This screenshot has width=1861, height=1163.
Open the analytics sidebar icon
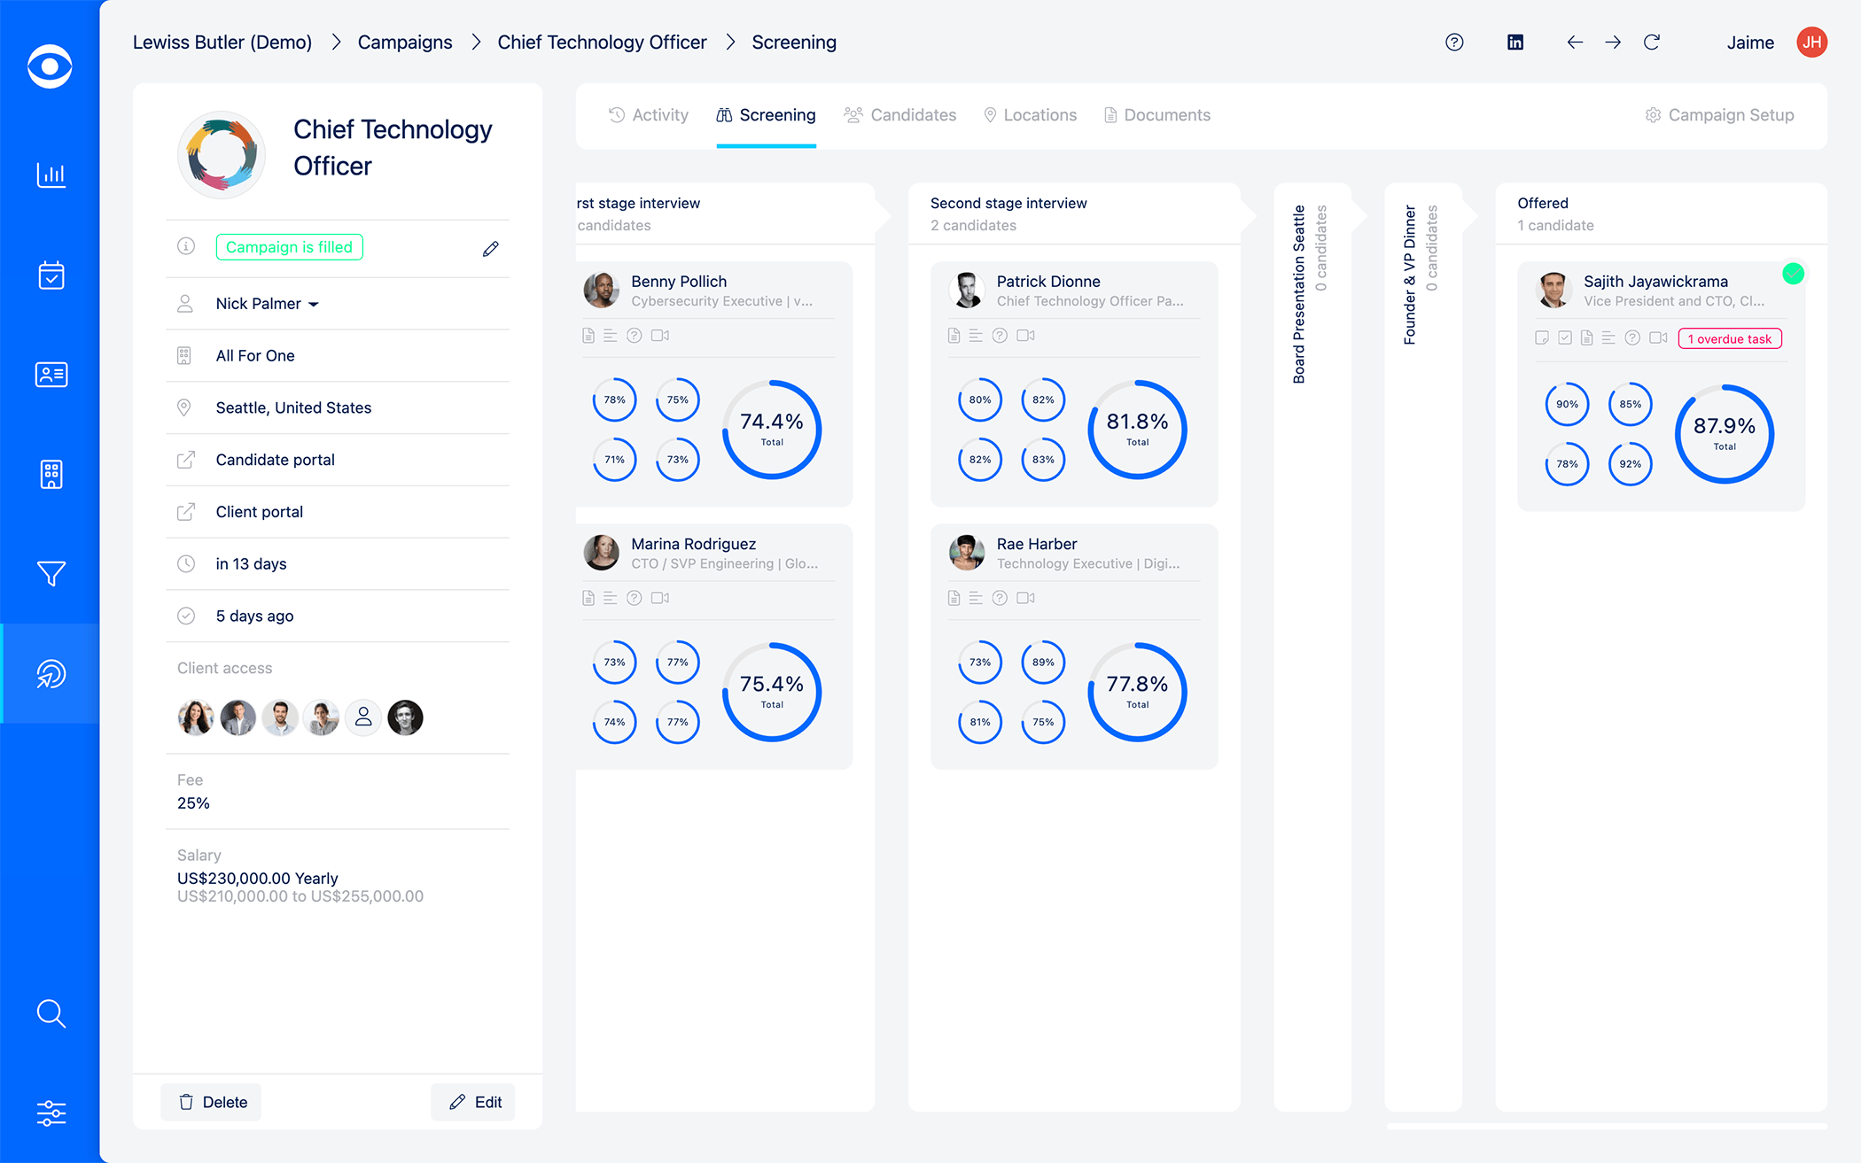pos(51,175)
